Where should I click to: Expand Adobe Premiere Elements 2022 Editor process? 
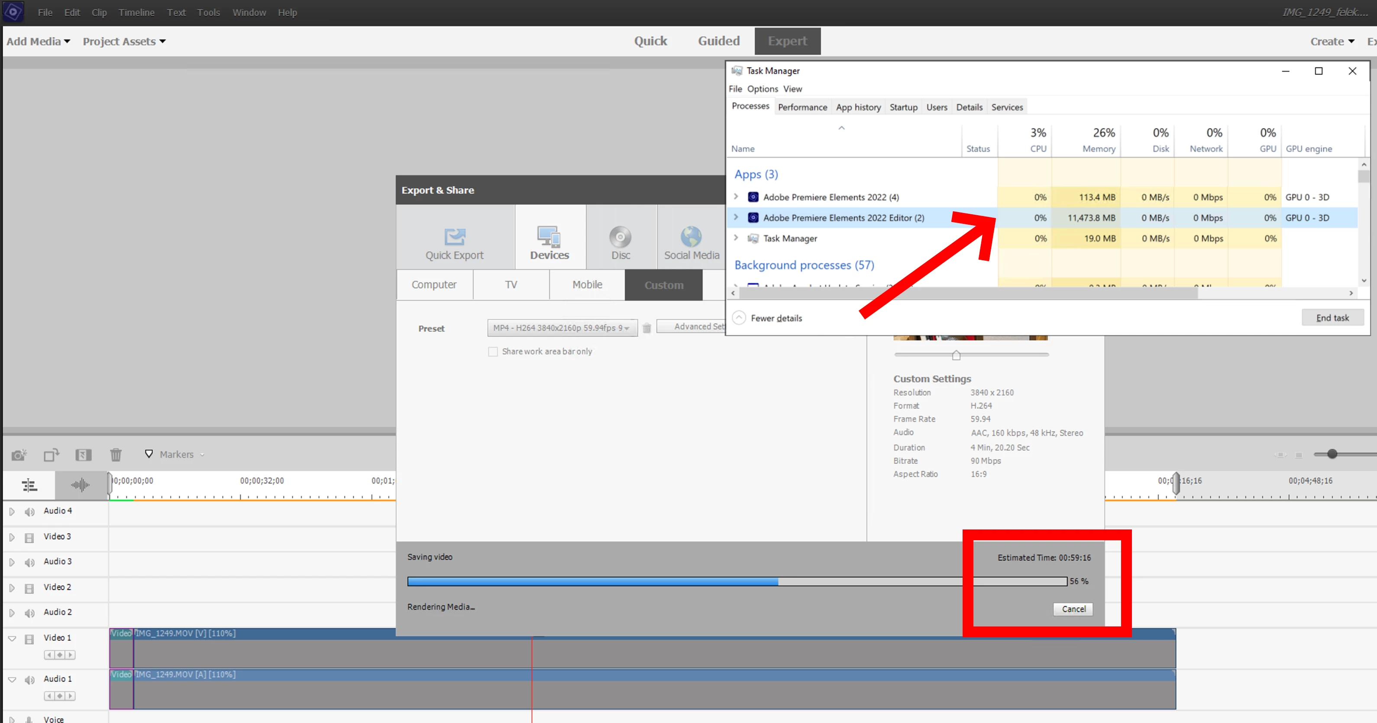pyautogui.click(x=736, y=217)
